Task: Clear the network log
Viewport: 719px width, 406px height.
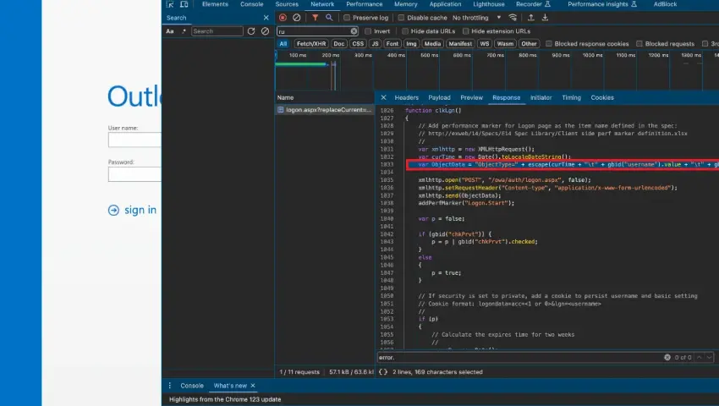Action: [x=297, y=18]
